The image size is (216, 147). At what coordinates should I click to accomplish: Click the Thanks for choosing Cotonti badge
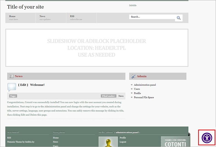tap(175, 142)
